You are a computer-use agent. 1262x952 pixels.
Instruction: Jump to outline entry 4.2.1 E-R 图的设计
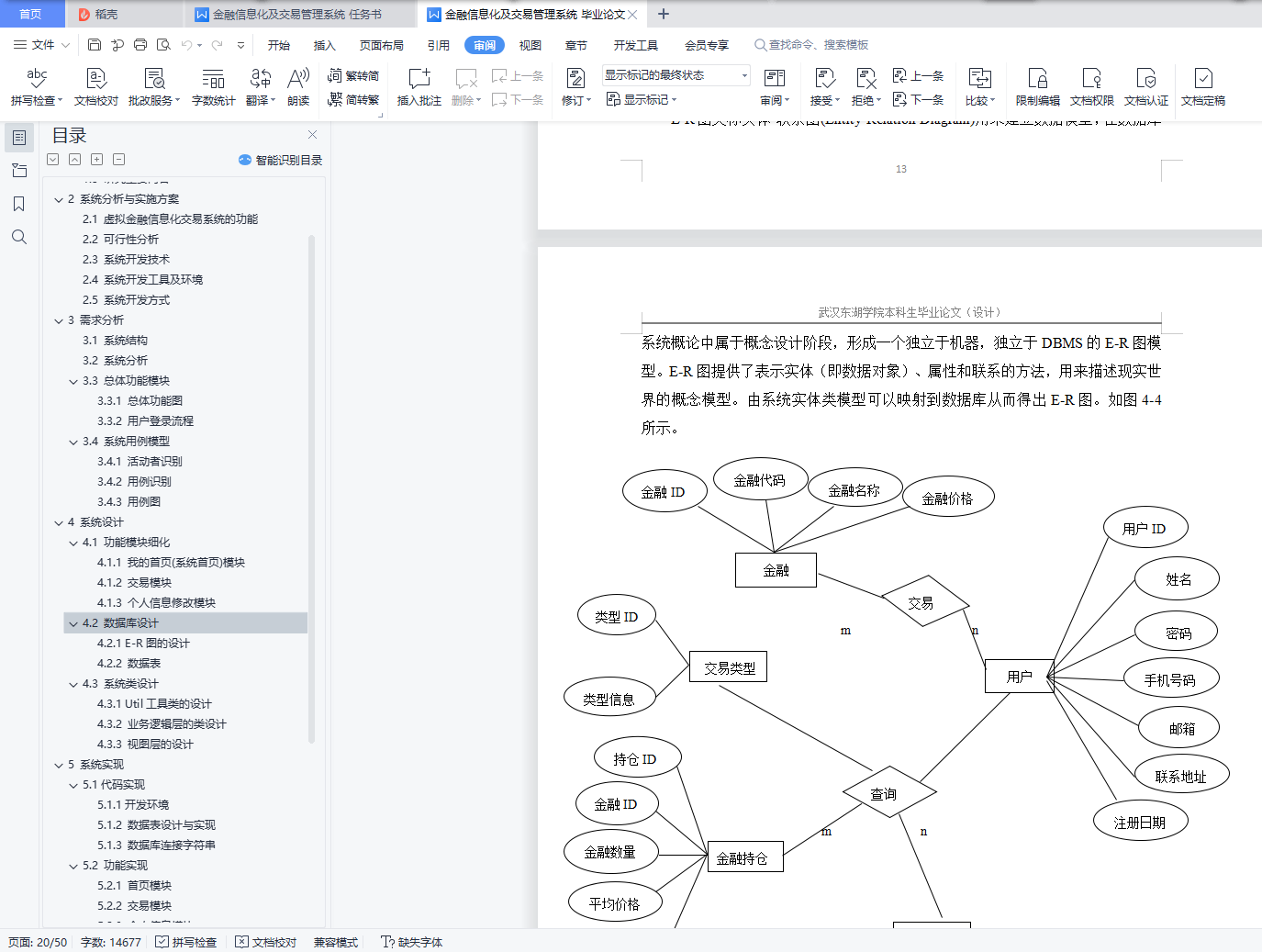pos(143,644)
